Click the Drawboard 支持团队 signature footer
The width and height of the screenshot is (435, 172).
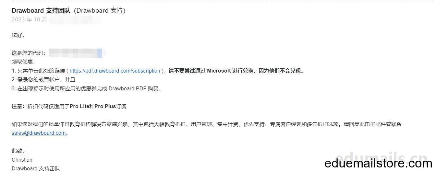(36, 168)
